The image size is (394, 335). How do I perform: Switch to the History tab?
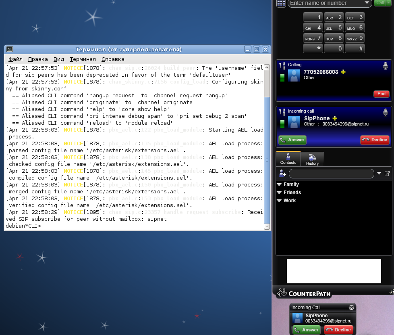(312, 159)
